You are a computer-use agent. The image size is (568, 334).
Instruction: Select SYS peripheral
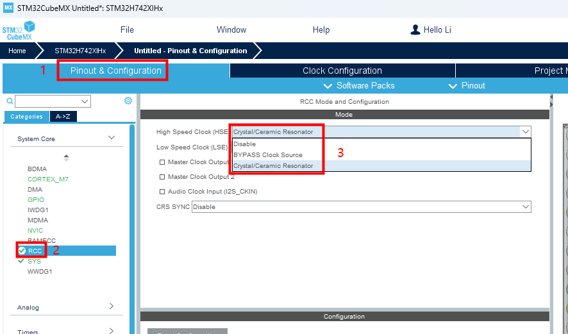point(34,261)
